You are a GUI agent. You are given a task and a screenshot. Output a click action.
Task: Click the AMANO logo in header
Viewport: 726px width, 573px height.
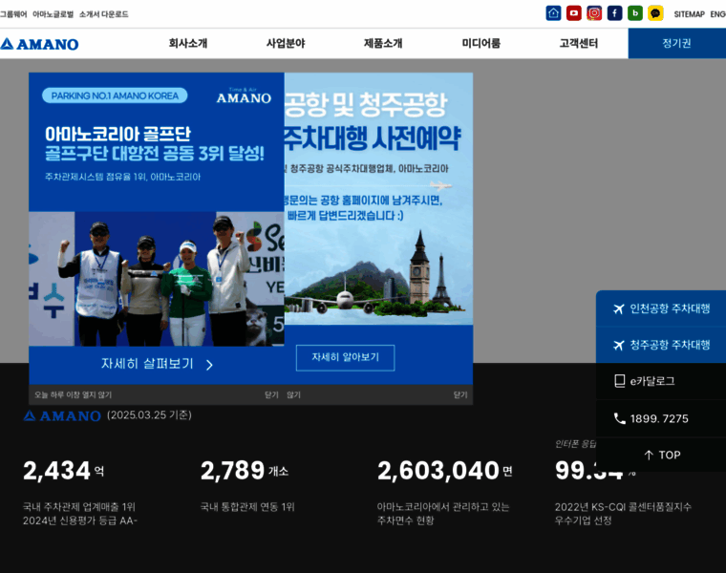coord(39,44)
